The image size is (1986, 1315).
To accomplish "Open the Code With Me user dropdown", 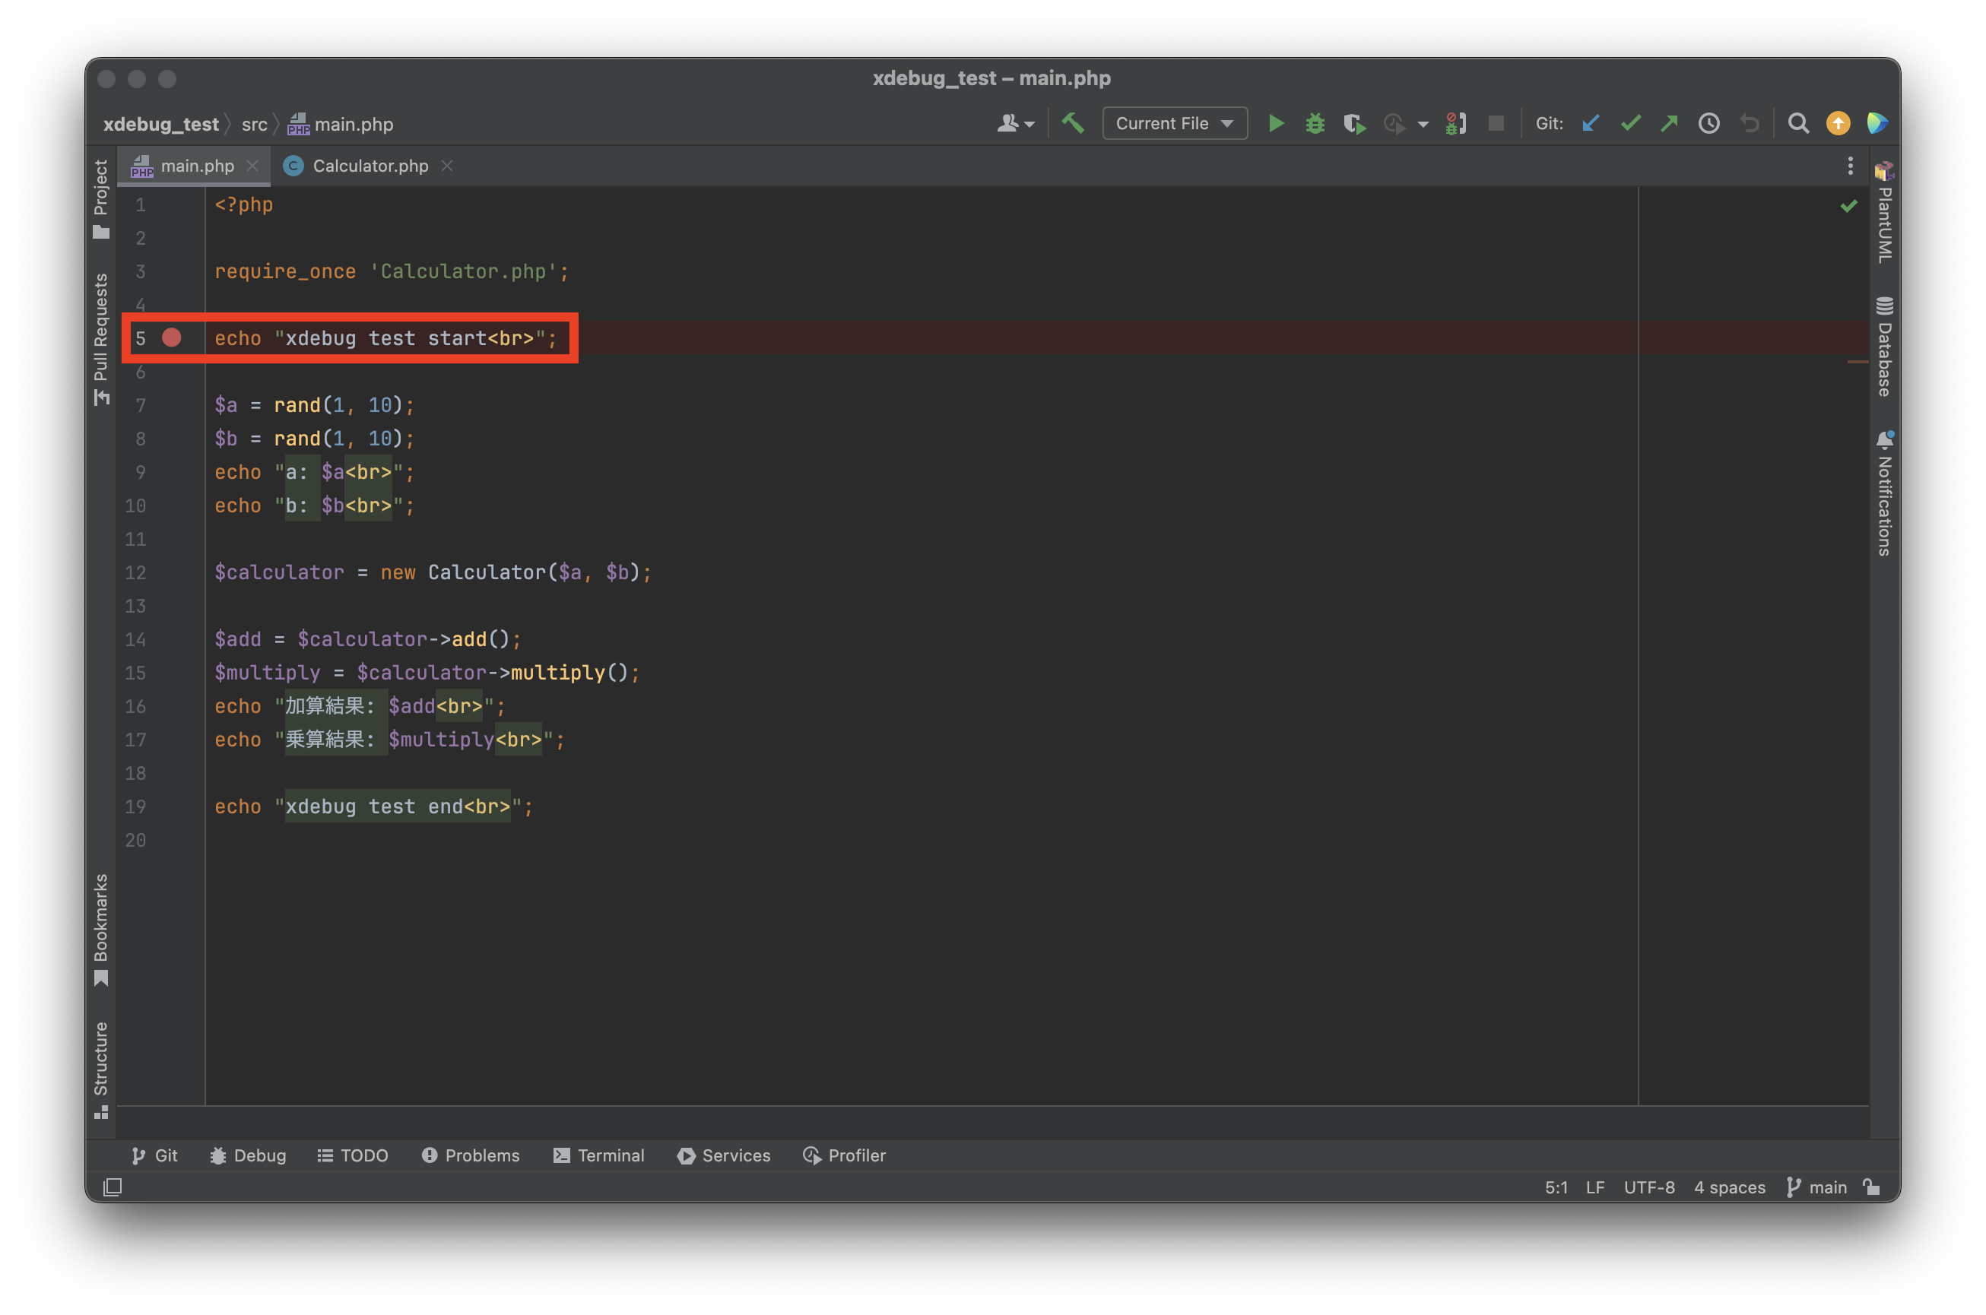I will 1015,124.
